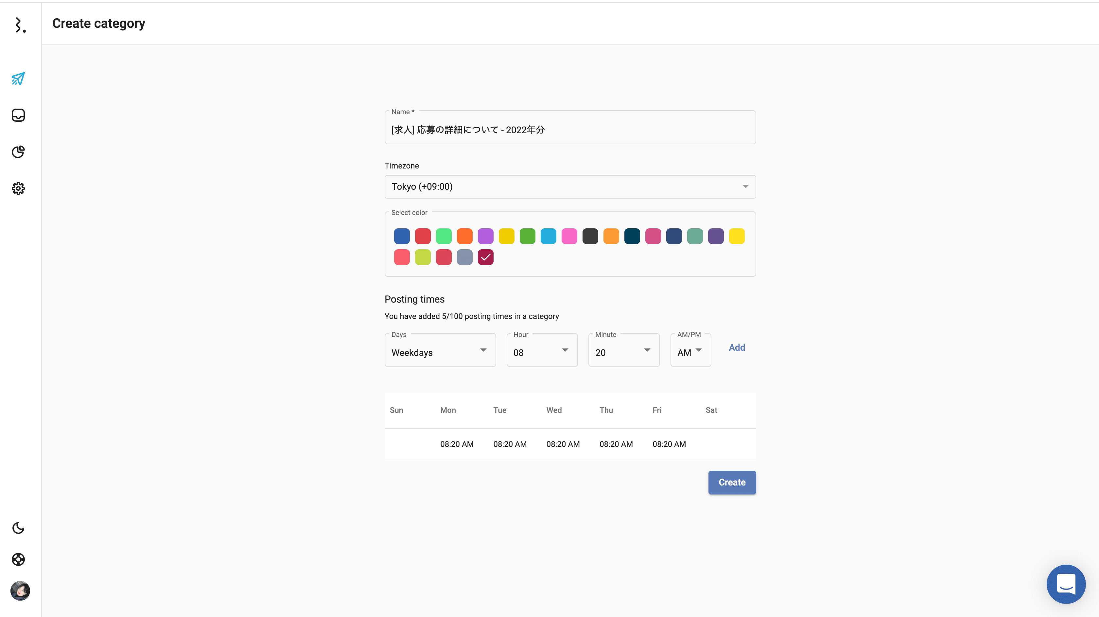Select the coral pink swatch in second row
Image resolution: width=1099 pixels, height=617 pixels.
pos(402,257)
